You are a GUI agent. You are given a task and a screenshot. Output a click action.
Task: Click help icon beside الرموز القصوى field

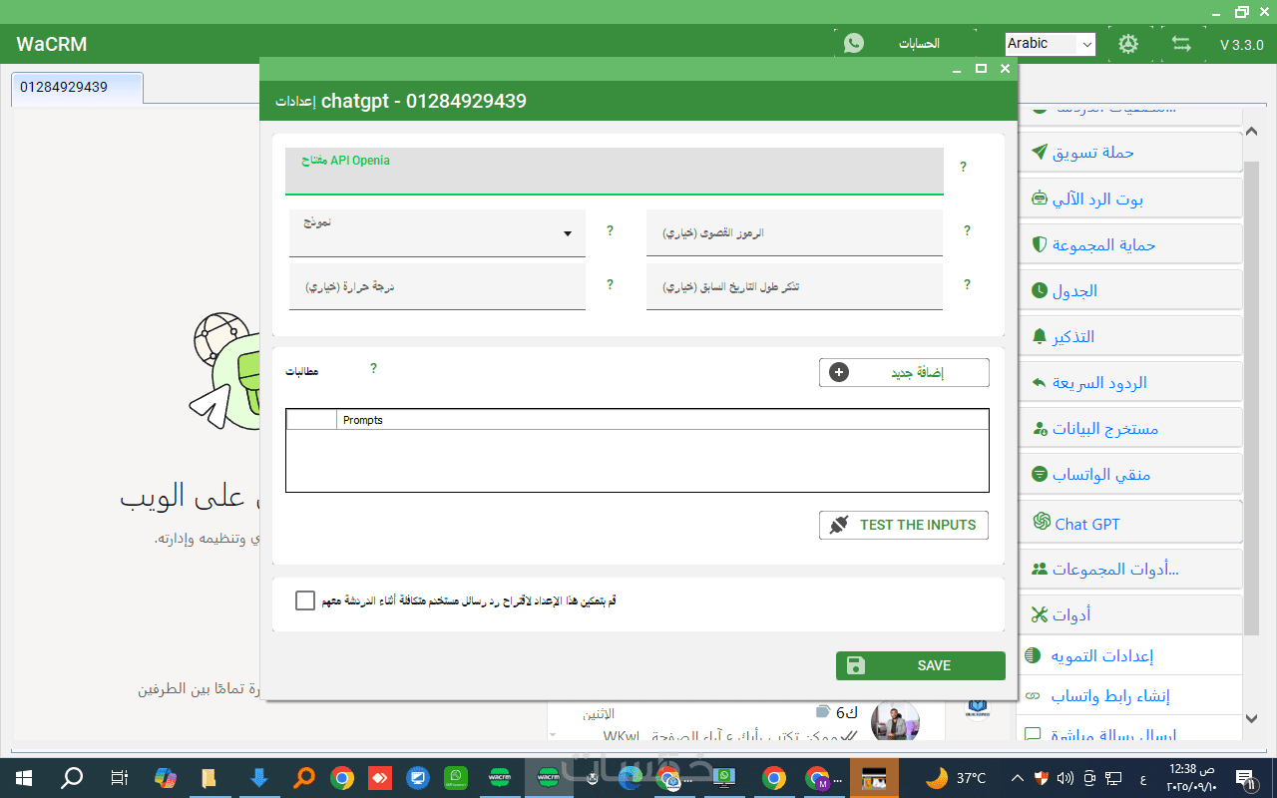[x=967, y=230]
